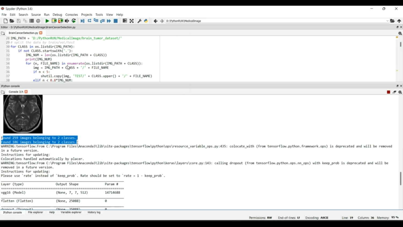
Task: Maximize current pane toggle in toolbar
Action: [125, 21]
